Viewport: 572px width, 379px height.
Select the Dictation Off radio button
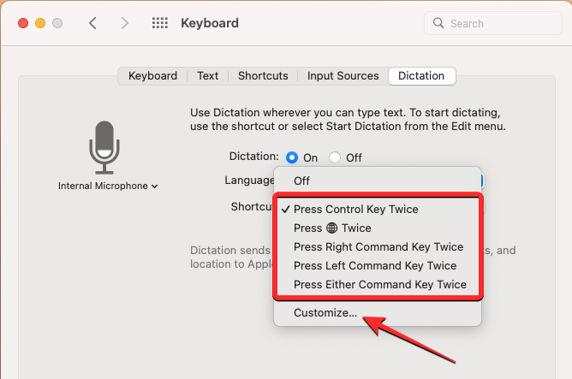point(335,157)
